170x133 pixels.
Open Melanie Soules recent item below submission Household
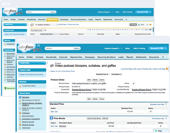28,122
